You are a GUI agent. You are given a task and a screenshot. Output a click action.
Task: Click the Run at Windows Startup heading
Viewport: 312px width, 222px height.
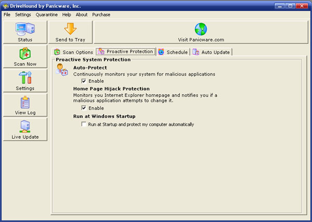pos(105,116)
